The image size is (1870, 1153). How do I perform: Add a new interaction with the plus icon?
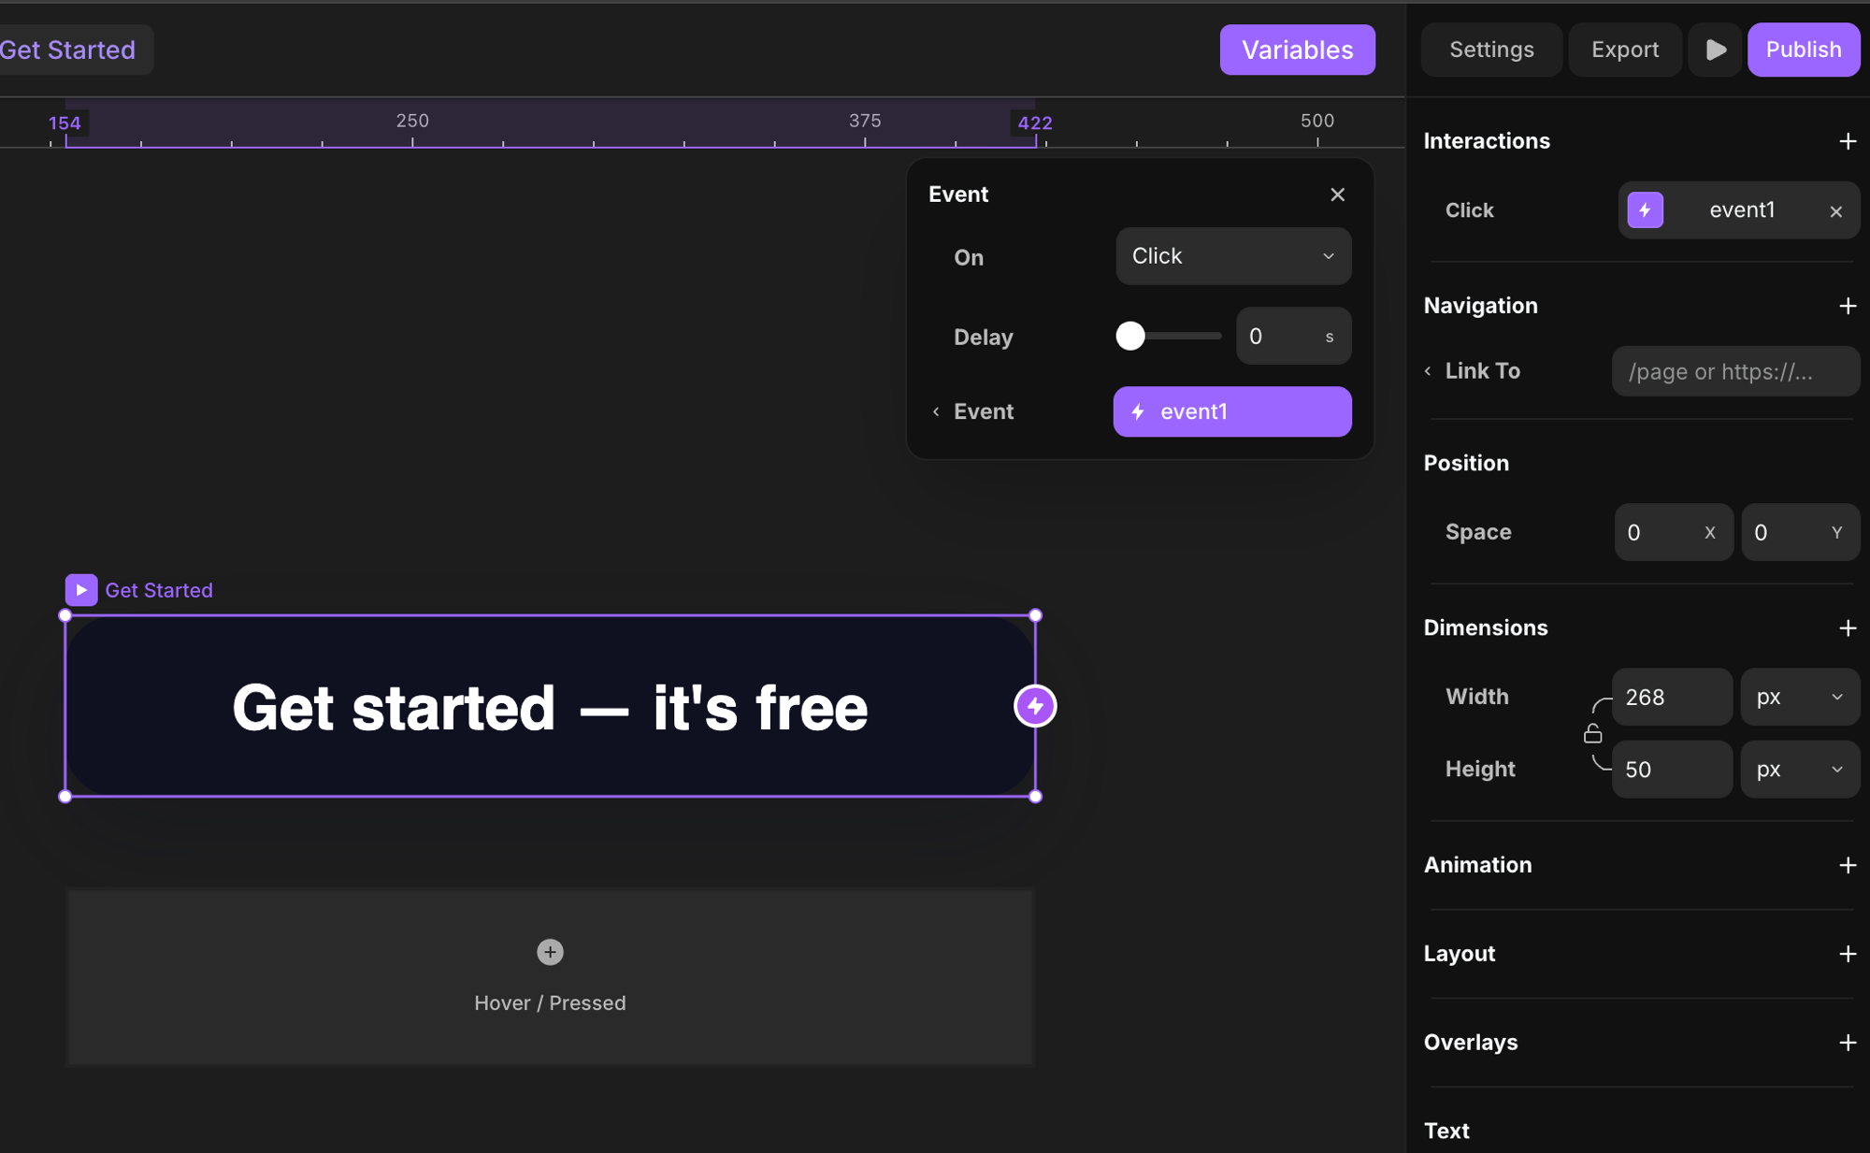1848,141
